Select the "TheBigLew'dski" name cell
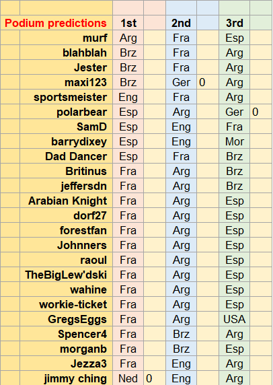273x385 pixels. coord(66,275)
